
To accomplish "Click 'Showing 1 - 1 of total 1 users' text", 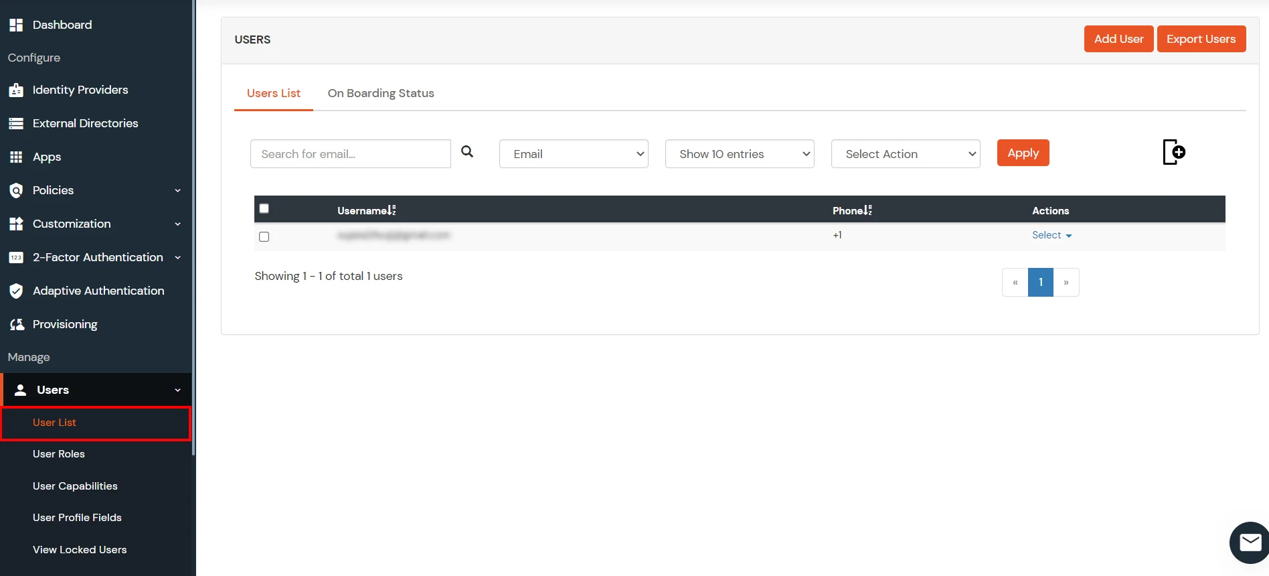I will (329, 276).
